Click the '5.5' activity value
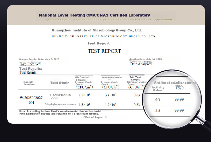Image resolution: width=211 pixels, height=142 pixels. pos(158,111)
